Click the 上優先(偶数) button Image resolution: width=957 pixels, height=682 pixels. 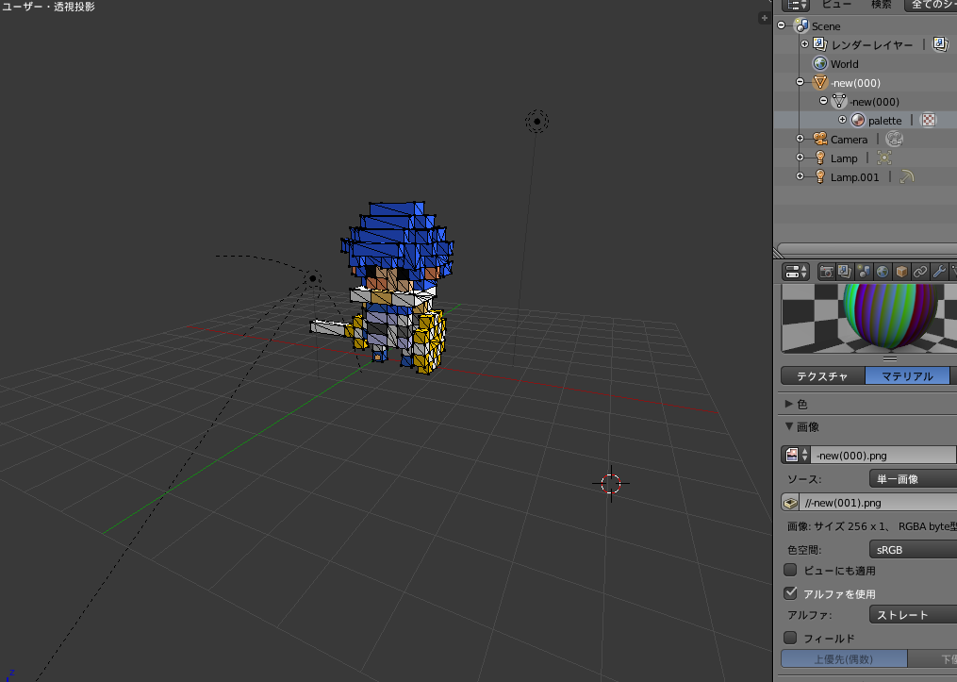(x=842, y=658)
